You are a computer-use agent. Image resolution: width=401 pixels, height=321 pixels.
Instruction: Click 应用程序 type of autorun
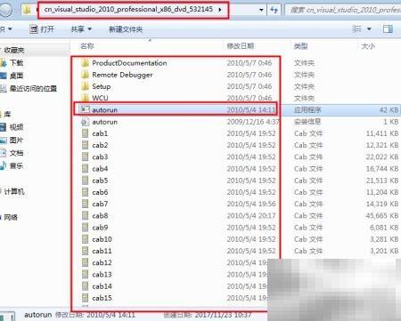(x=307, y=110)
